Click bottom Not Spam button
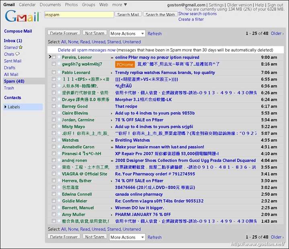 coord(95,237)
